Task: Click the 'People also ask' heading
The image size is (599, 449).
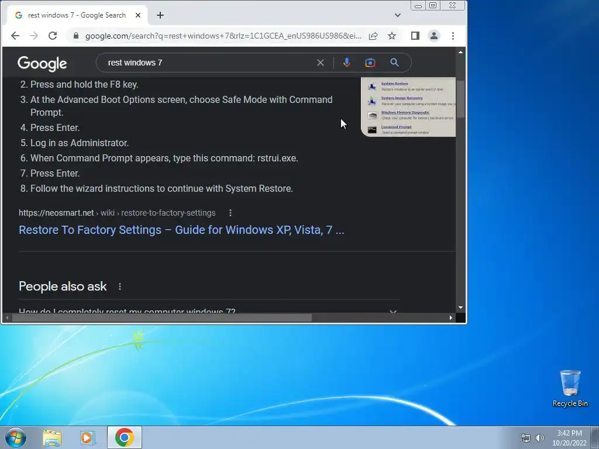Action: coord(63,286)
